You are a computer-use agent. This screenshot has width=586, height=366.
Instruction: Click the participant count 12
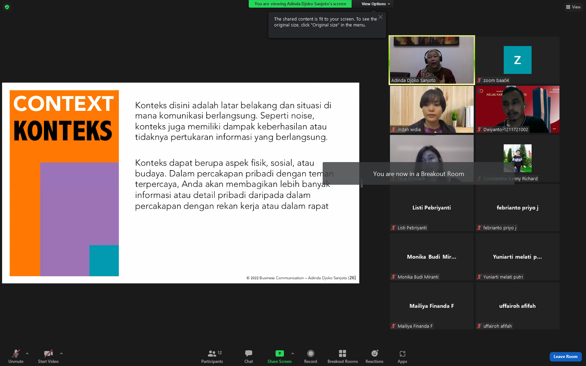[x=220, y=353]
